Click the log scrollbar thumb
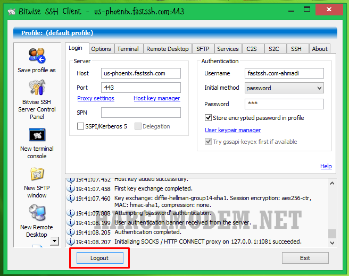349x276 pixels. pyautogui.click(x=333, y=234)
